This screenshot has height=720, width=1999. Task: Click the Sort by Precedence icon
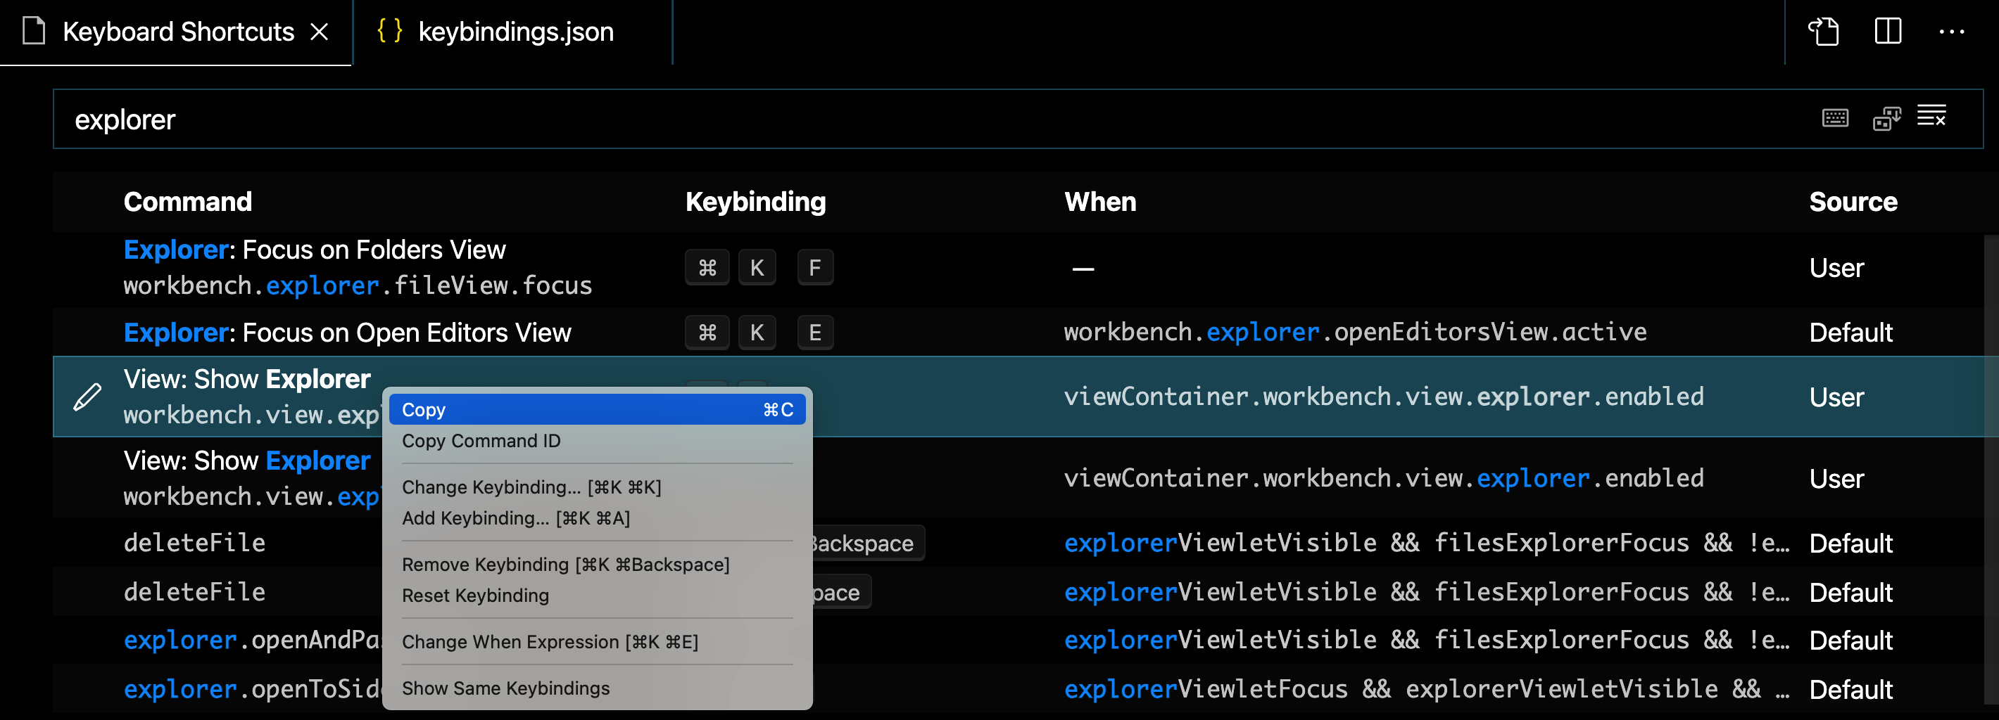coord(1886,119)
